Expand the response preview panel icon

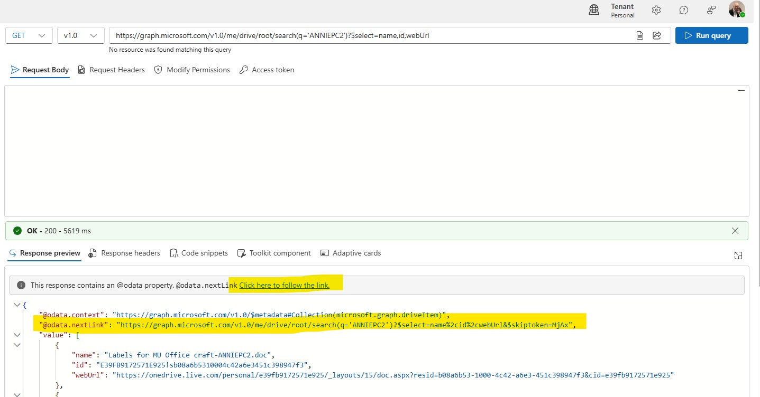738,256
